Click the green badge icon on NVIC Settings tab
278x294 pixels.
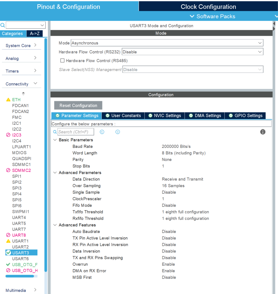click(150, 115)
